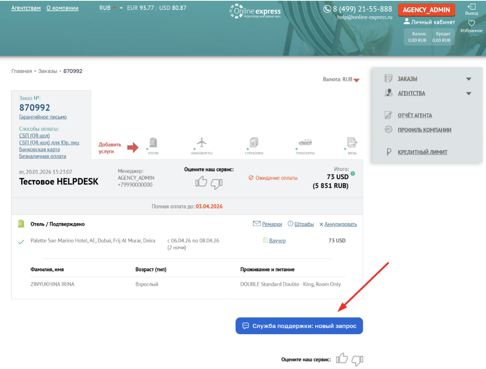Screen dimensions: 486x369
Task: Click Служба поддержки: новый запрос button
Action: (299, 326)
